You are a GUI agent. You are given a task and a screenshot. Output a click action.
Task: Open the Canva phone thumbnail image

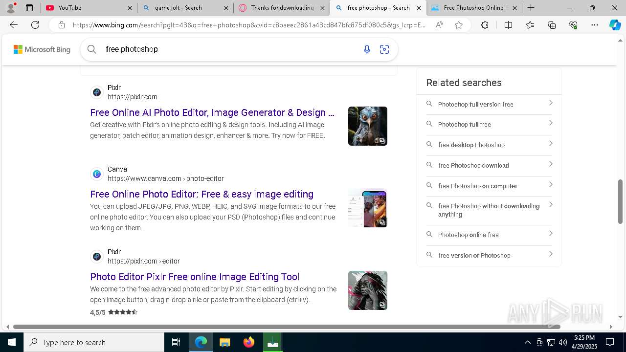(368, 208)
